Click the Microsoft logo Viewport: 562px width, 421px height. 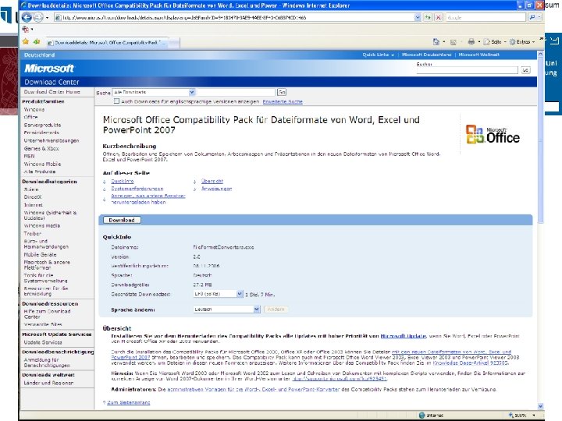[x=49, y=68]
